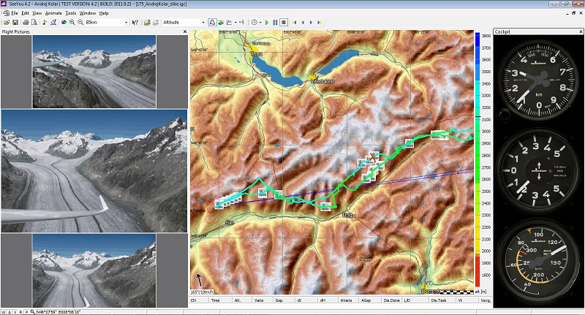Select the large middle glacier flight picture
The height and width of the screenshot is (315, 585).
point(95,170)
